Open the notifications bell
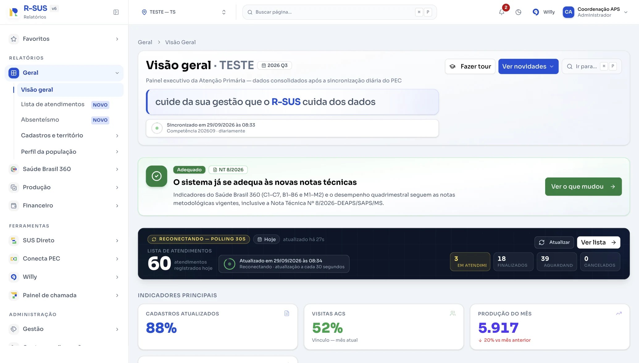Viewport: 639px width, 363px height. click(502, 12)
